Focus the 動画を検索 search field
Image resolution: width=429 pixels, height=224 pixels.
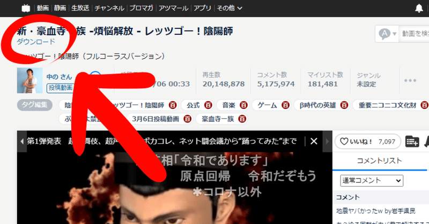coord(414,34)
